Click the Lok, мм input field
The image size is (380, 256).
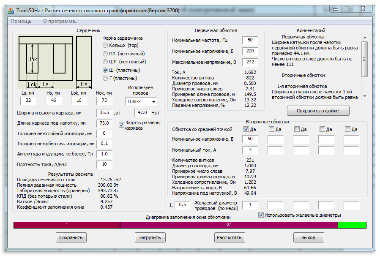coord(79,101)
